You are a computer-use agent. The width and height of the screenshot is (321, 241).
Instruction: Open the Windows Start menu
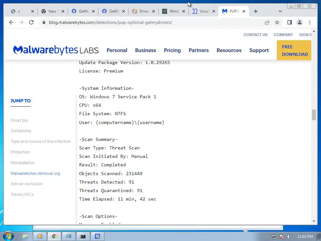(x=8, y=236)
